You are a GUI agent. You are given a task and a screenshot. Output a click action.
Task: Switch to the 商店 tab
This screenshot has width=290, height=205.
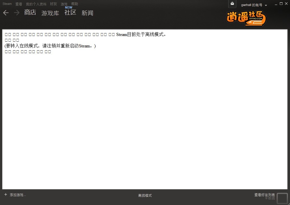coord(30,13)
